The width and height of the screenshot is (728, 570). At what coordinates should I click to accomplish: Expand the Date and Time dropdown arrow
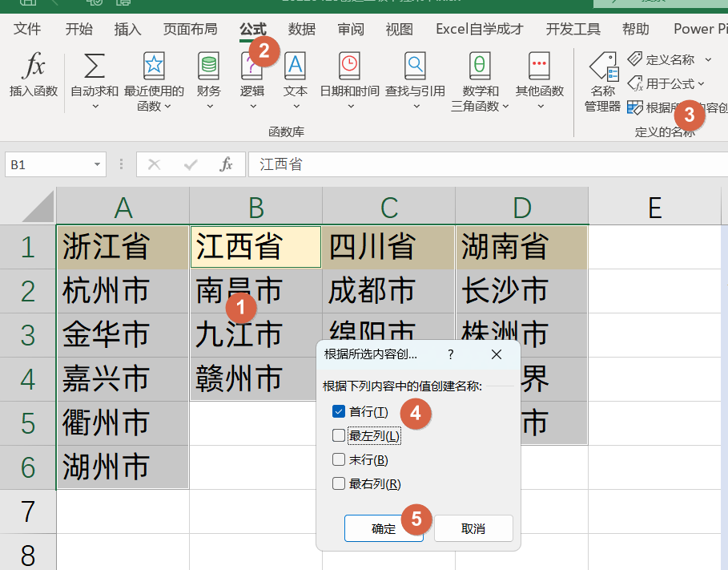(351, 107)
